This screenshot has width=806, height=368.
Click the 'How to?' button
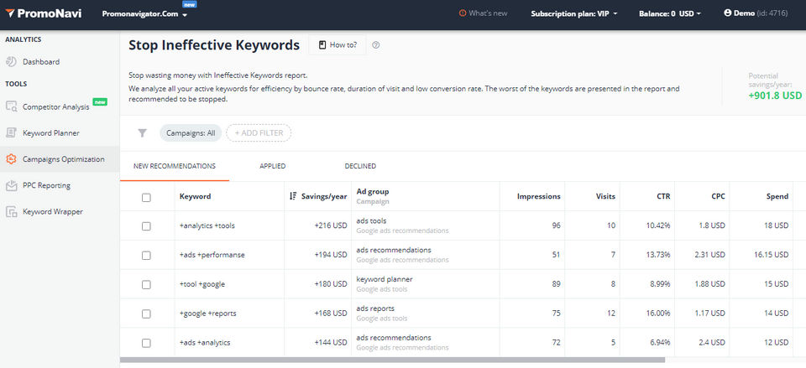click(338, 45)
